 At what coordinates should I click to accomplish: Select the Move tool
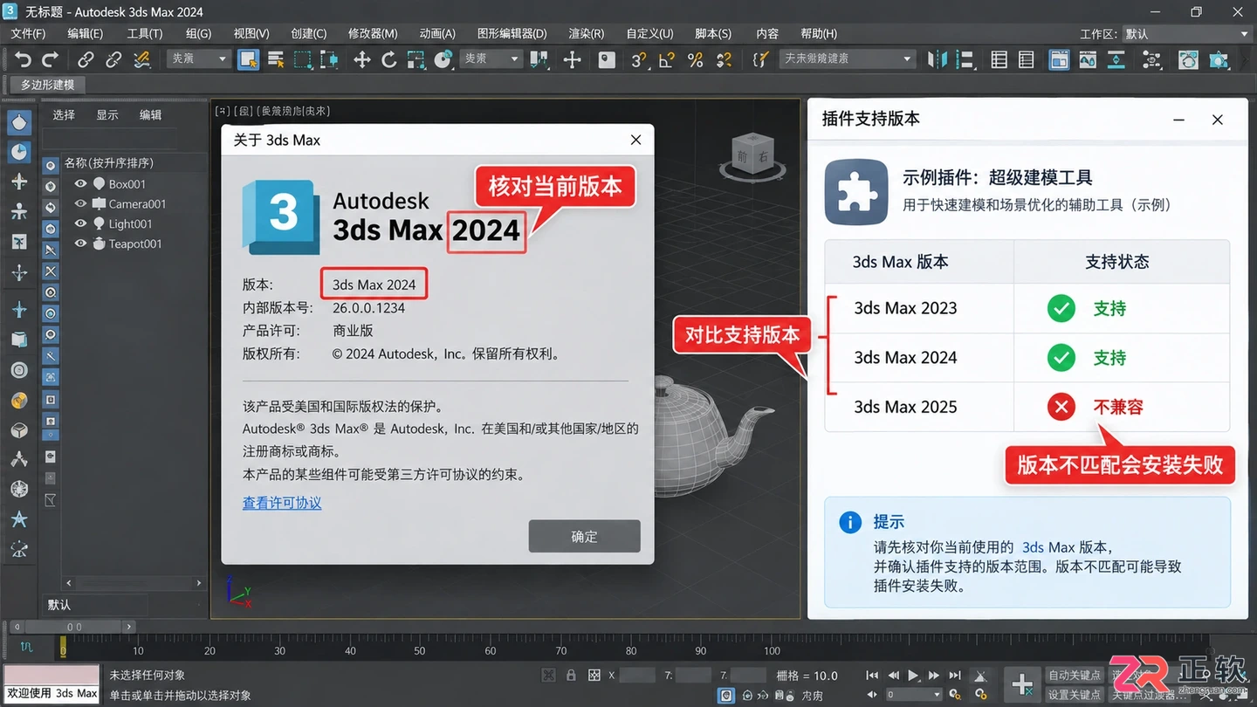[x=361, y=59]
